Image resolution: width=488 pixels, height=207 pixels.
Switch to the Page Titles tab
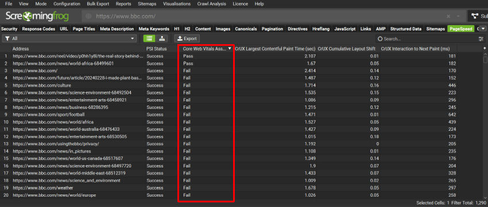(84, 29)
